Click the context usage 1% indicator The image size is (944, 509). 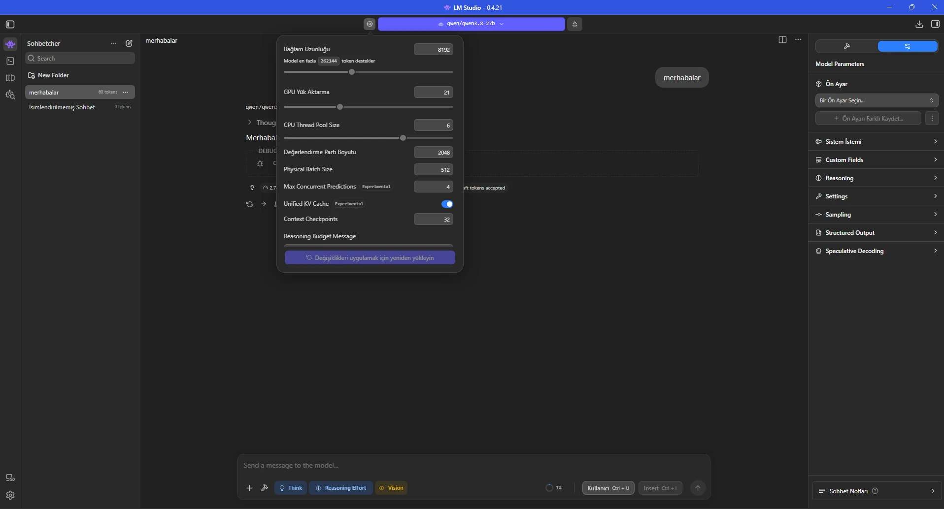coord(554,488)
